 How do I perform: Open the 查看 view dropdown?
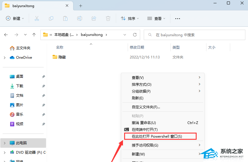pyautogui.click(x=157, y=18)
